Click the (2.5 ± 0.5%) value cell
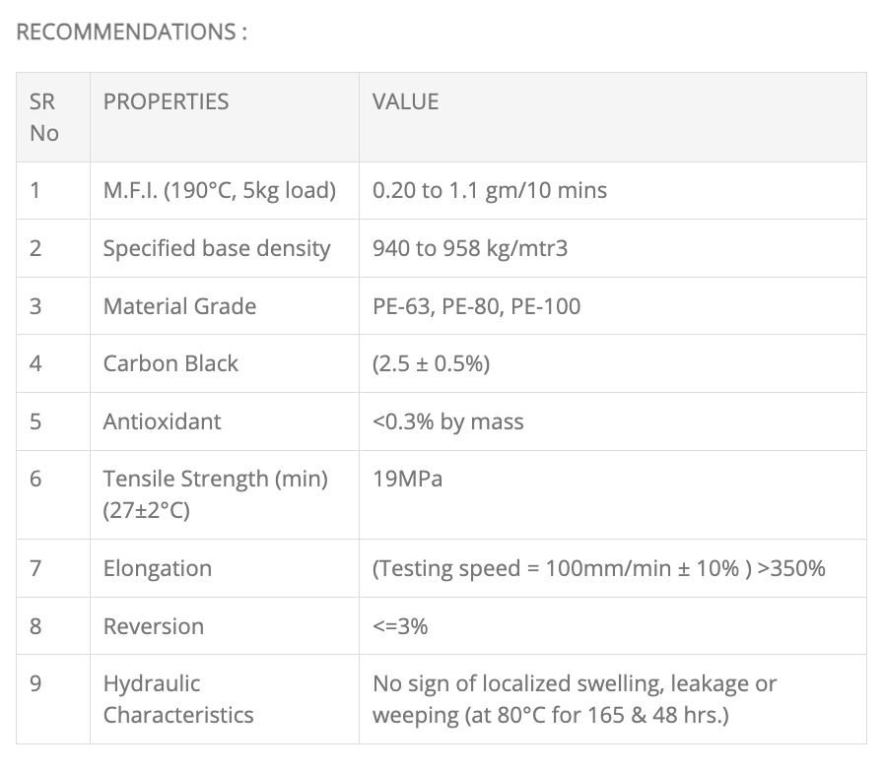The image size is (885, 772). (x=431, y=363)
